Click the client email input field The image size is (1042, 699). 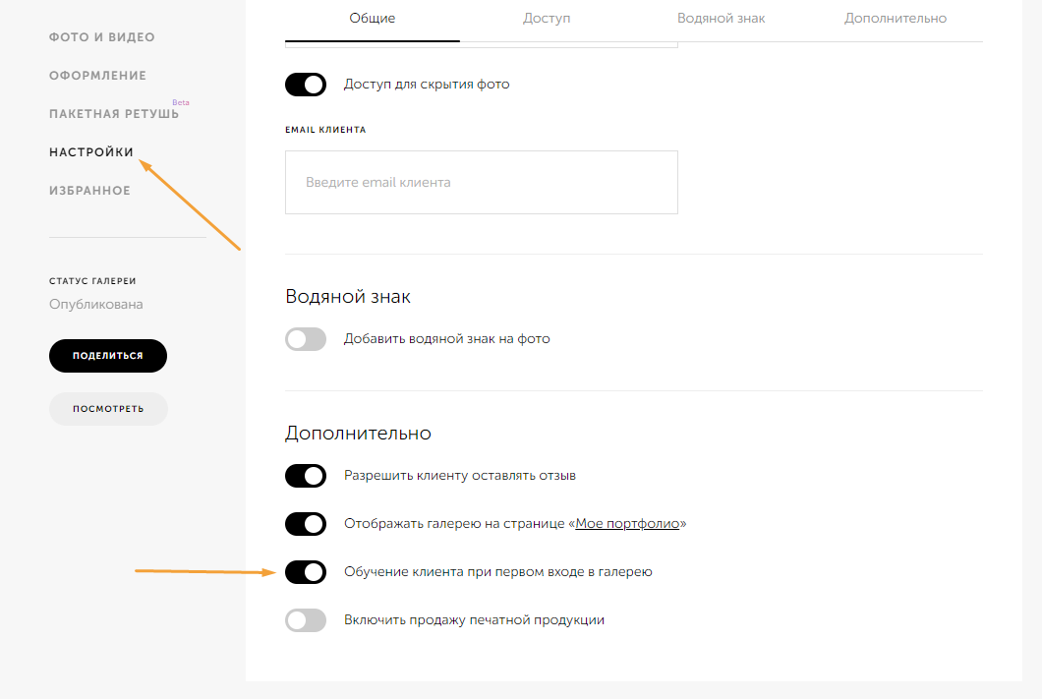coord(481,183)
